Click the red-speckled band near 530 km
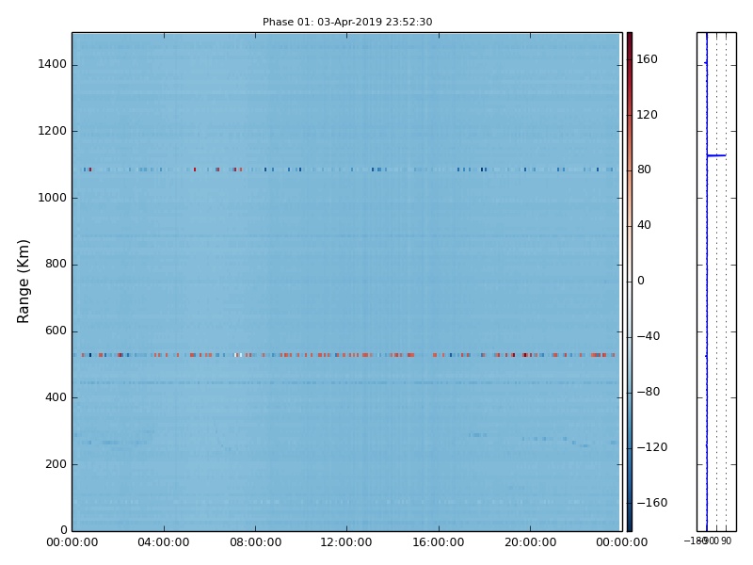The image size is (753, 565). point(347,355)
